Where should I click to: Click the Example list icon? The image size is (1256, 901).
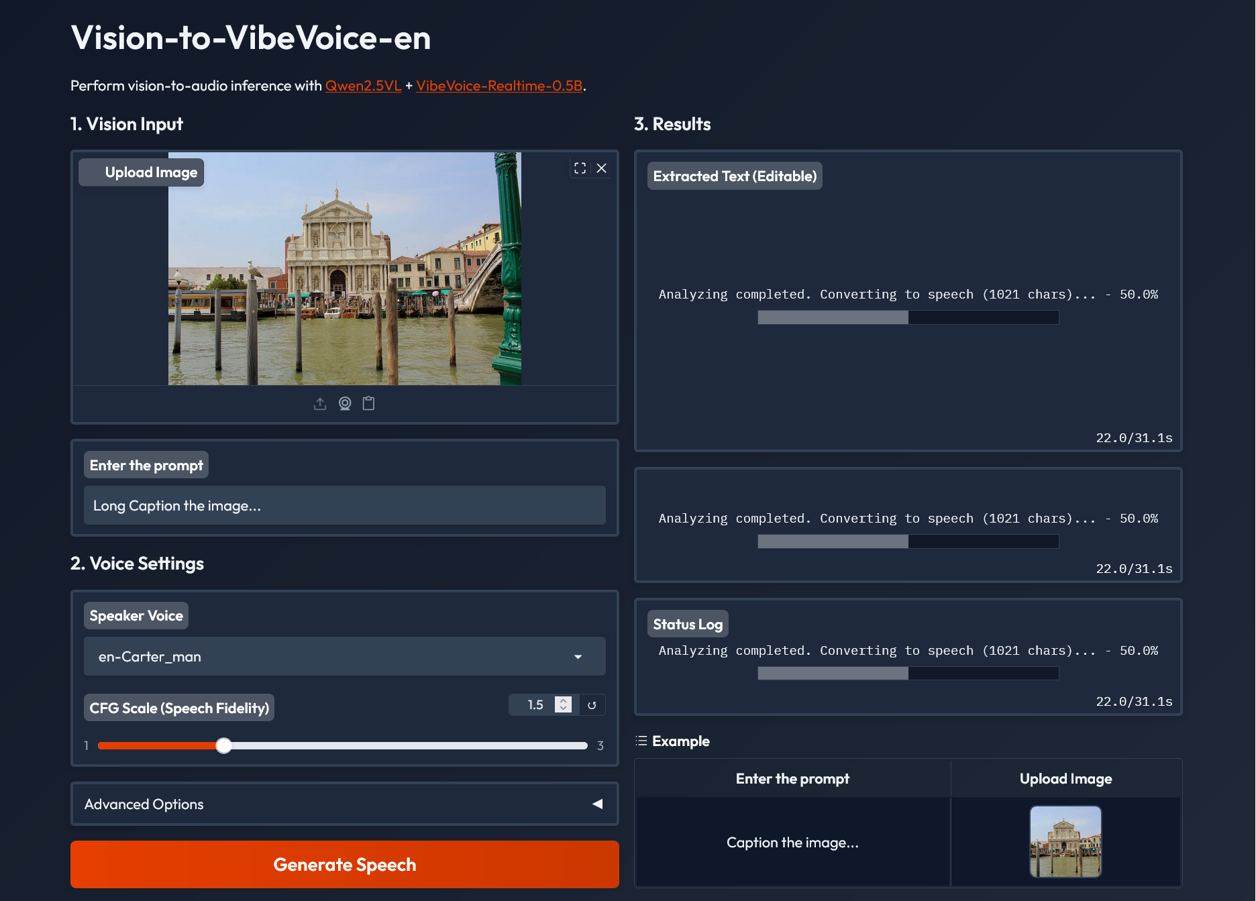pyautogui.click(x=641, y=741)
